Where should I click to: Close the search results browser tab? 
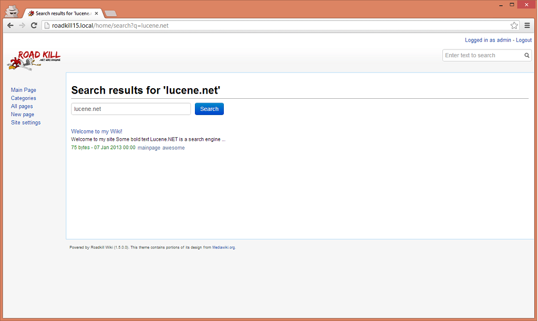96,13
